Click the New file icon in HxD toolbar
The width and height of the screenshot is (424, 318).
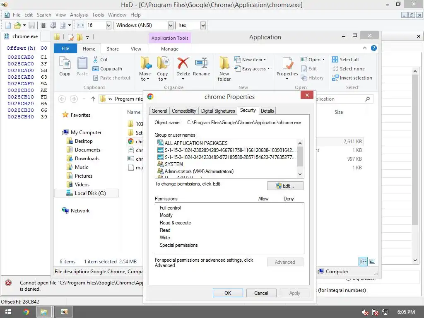8,25
